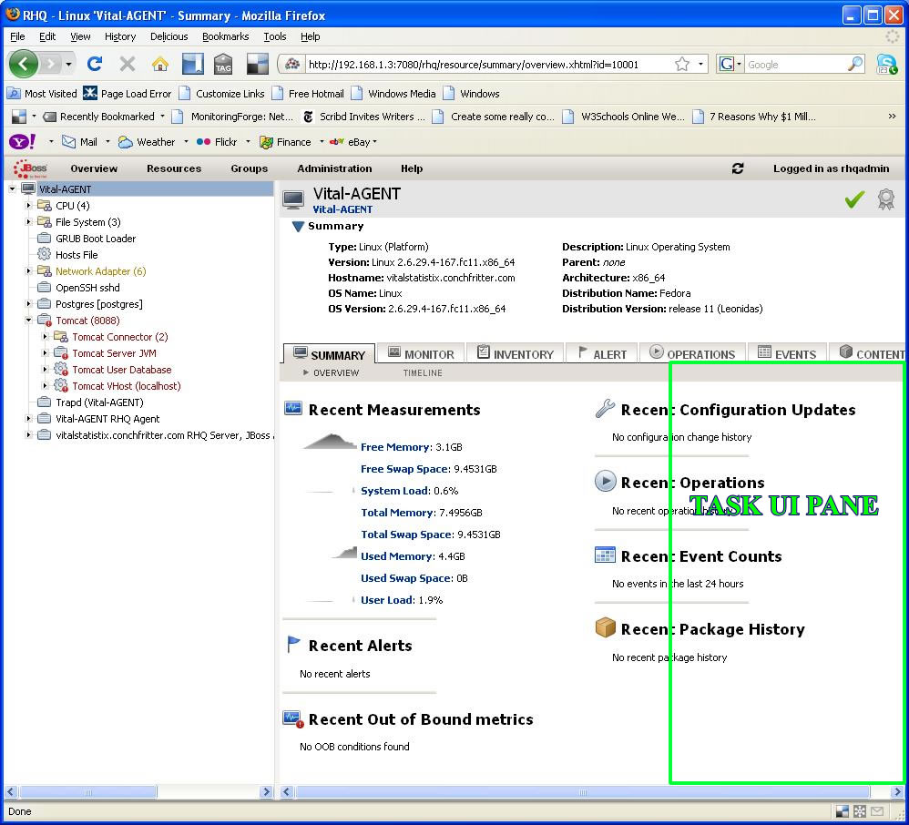Open the Free Hotmail bookmark
This screenshot has width=909, height=825.
309,94
